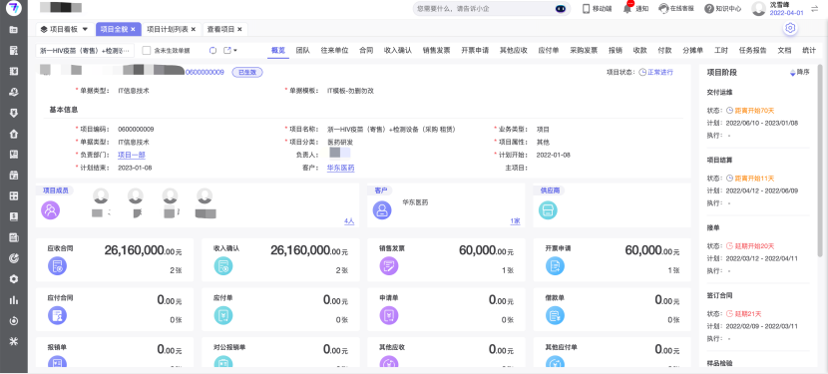Click the 1家 customer count link

[515, 221]
